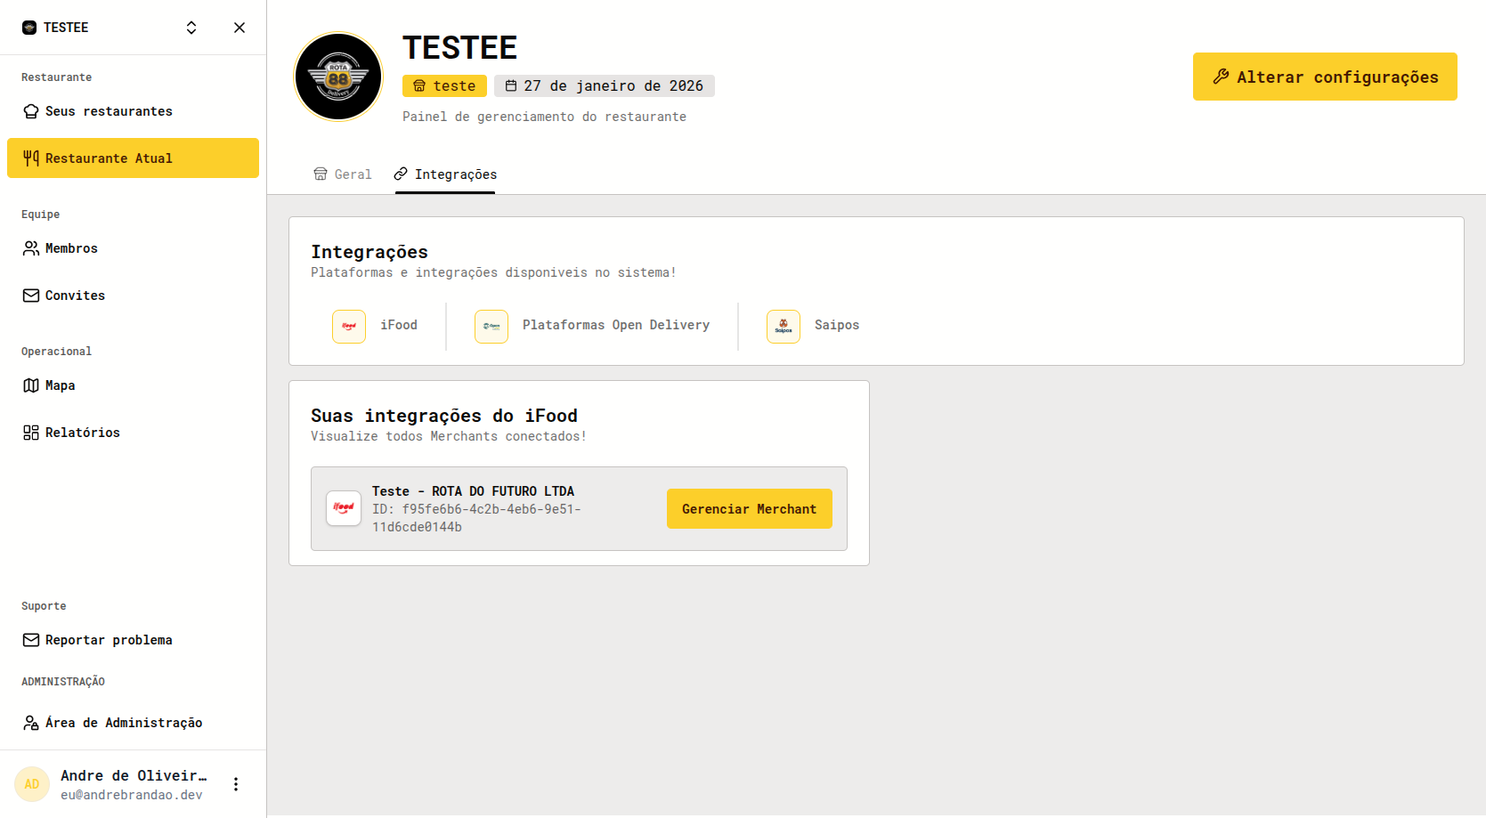Click the Membros people icon
Viewport: 1486px width, 818px height.
coord(31,248)
